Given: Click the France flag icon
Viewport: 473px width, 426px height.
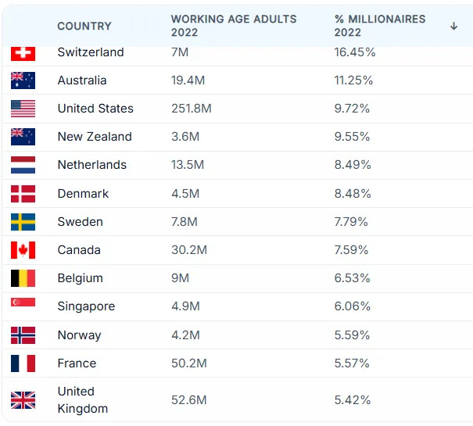Looking at the screenshot, I should point(23,363).
